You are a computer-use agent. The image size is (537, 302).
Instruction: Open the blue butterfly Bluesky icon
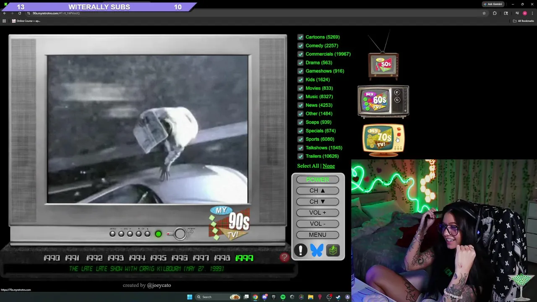[317, 250]
